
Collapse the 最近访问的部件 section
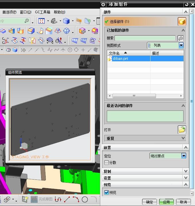183,106
